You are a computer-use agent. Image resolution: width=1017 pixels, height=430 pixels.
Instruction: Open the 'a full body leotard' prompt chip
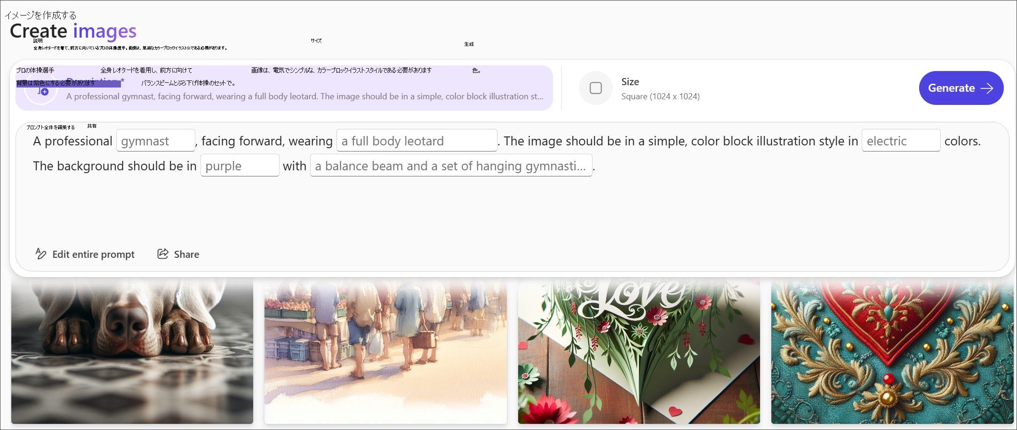click(x=416, y=141)
